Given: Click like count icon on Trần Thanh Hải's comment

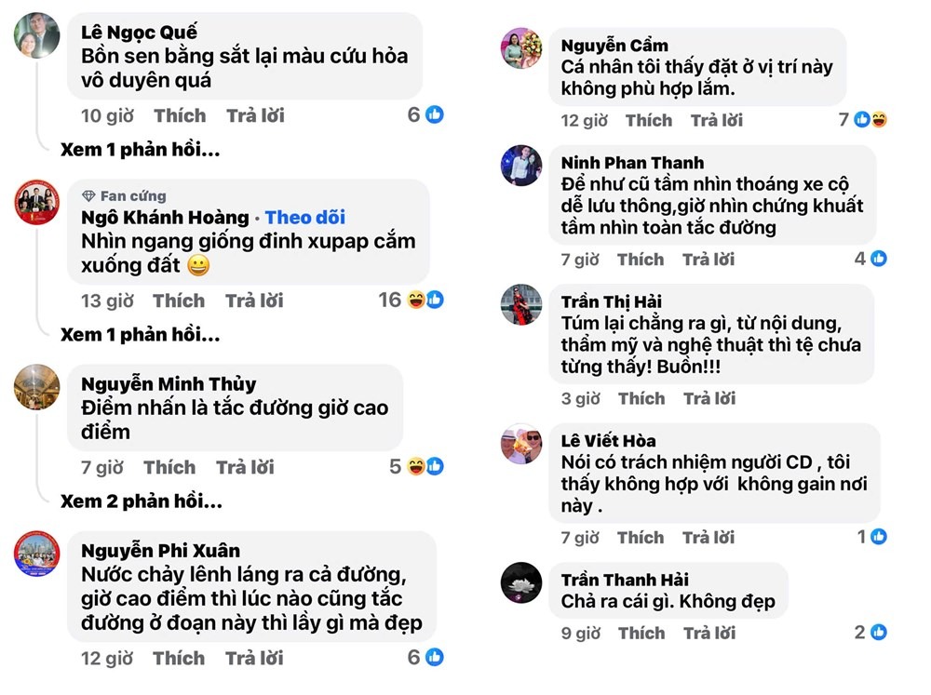Looking at the screenshot, I should (x=879, y=633).
